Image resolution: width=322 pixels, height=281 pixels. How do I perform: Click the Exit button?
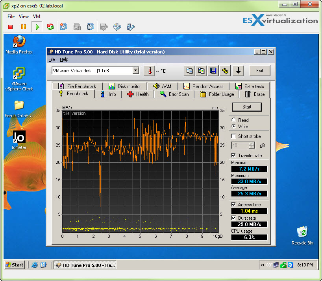(259, 71)
